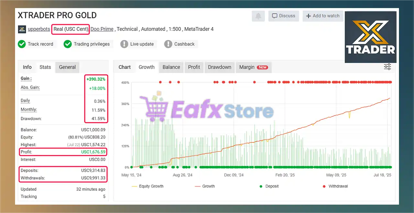This screenshot has height=213, width=414.
Task: Select highest value USC1,574.22
Action: click(93, 145)
